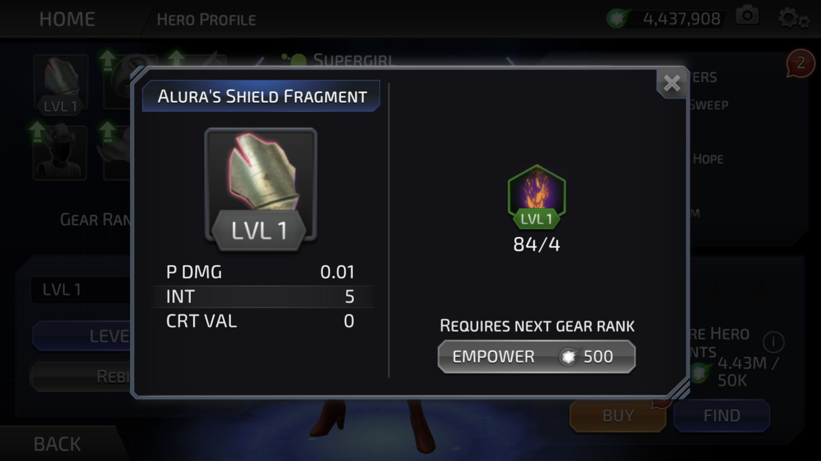Viewport: 821px width, 461px height.
Task: Select the CRT VAL stat row
Action: point(261,321)
